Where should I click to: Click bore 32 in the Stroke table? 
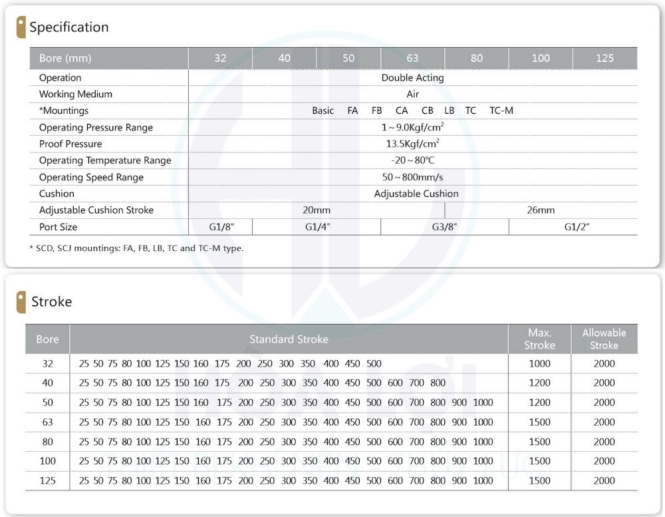[47, 364]
